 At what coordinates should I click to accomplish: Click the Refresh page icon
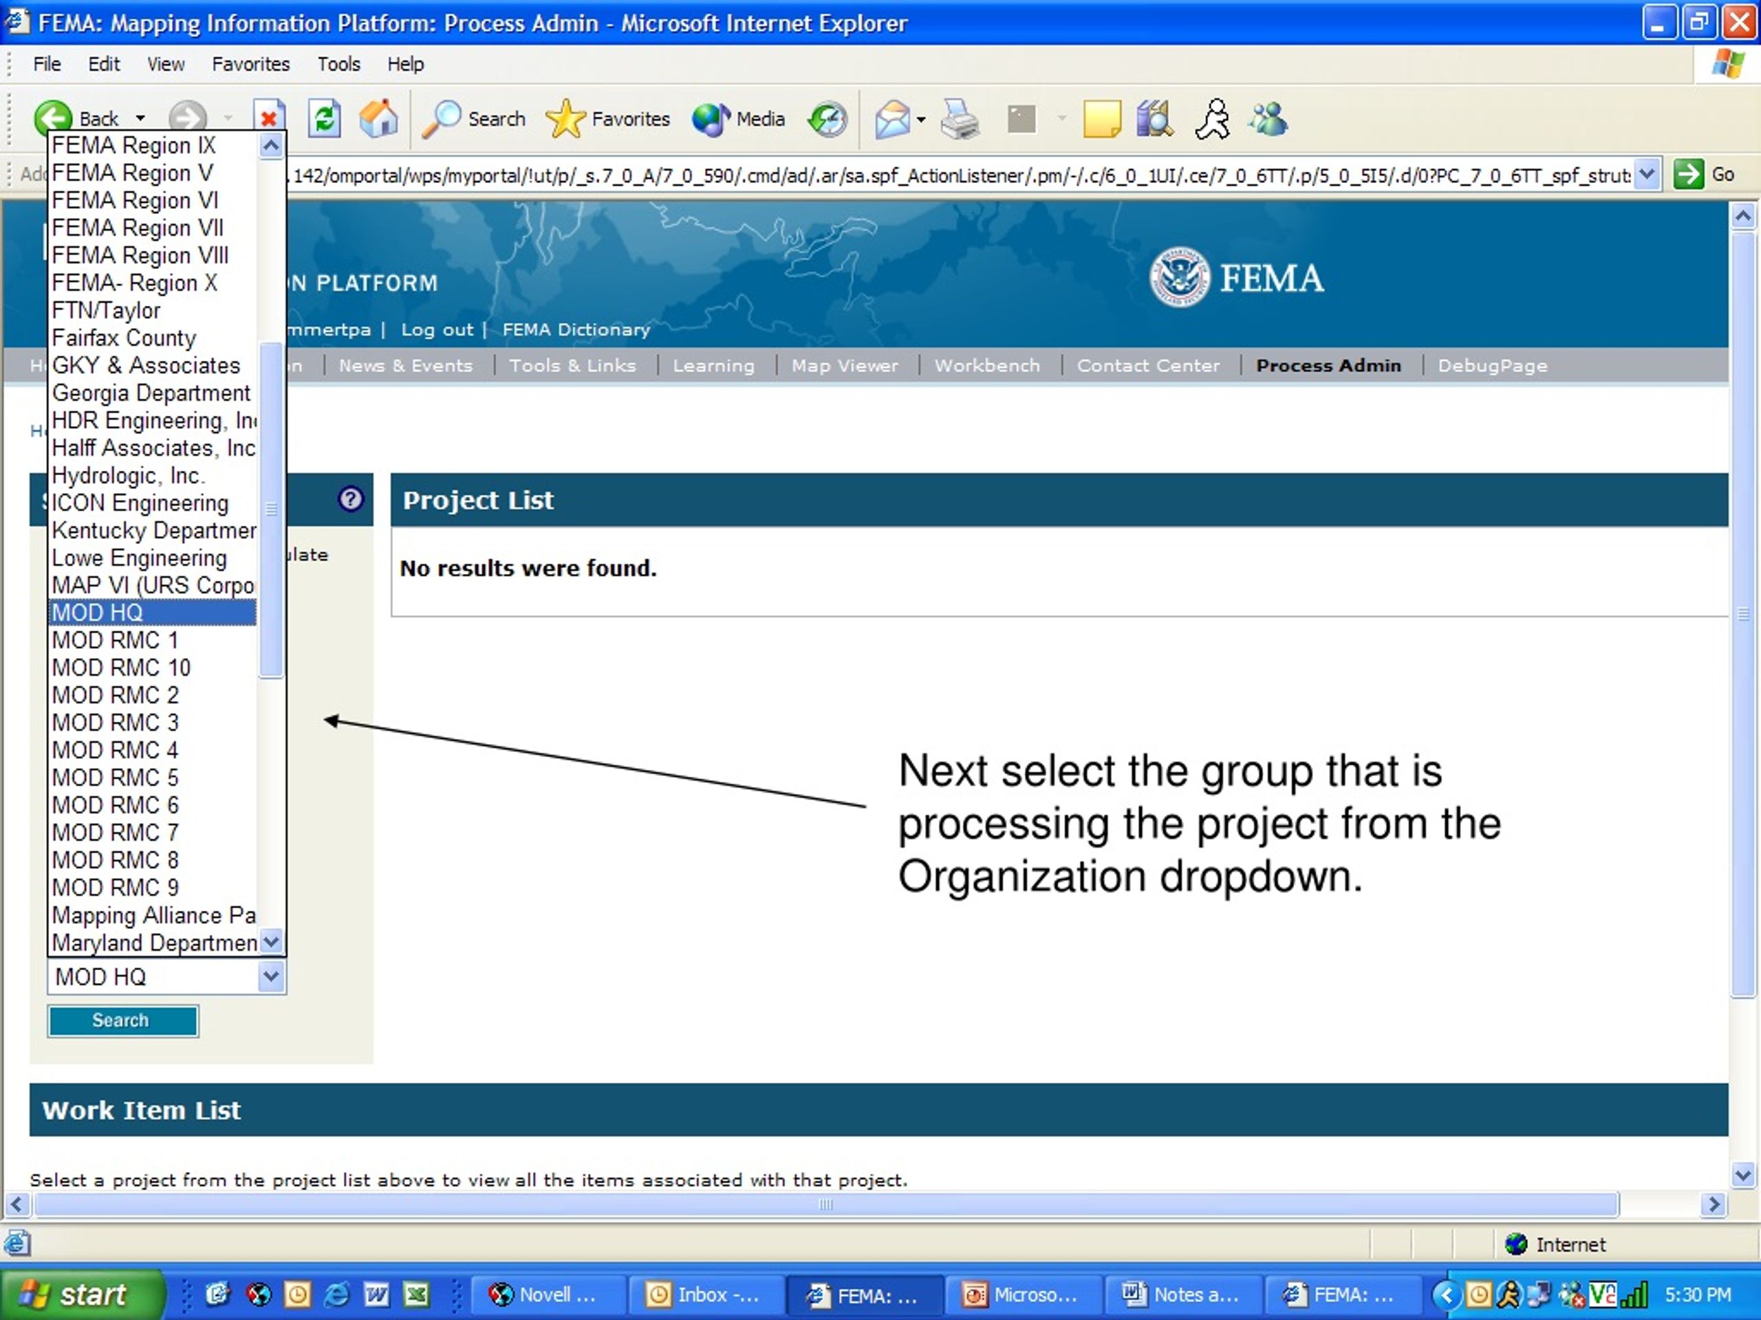[325, 118]
